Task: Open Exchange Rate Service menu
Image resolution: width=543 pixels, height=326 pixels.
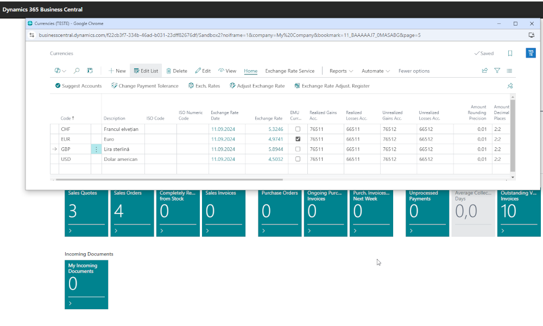Action: click(290, 71)
